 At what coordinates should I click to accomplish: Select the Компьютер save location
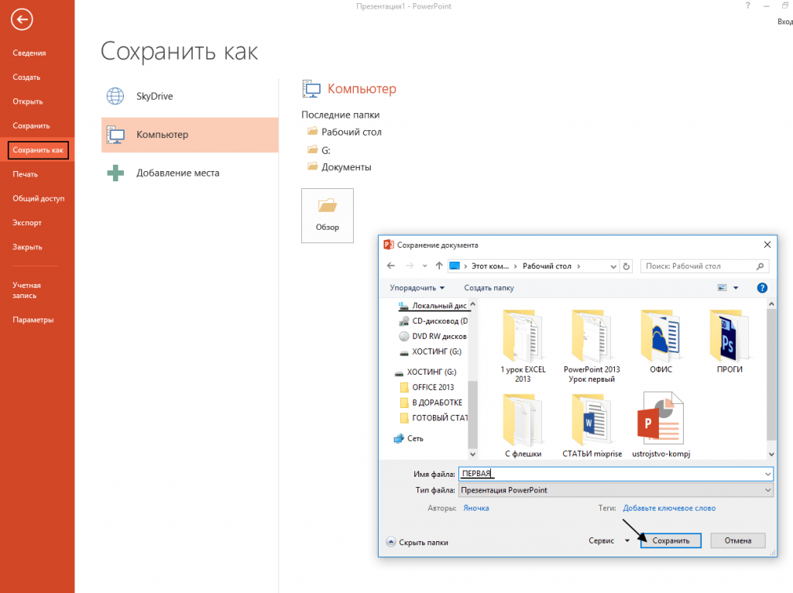[190, 135]
